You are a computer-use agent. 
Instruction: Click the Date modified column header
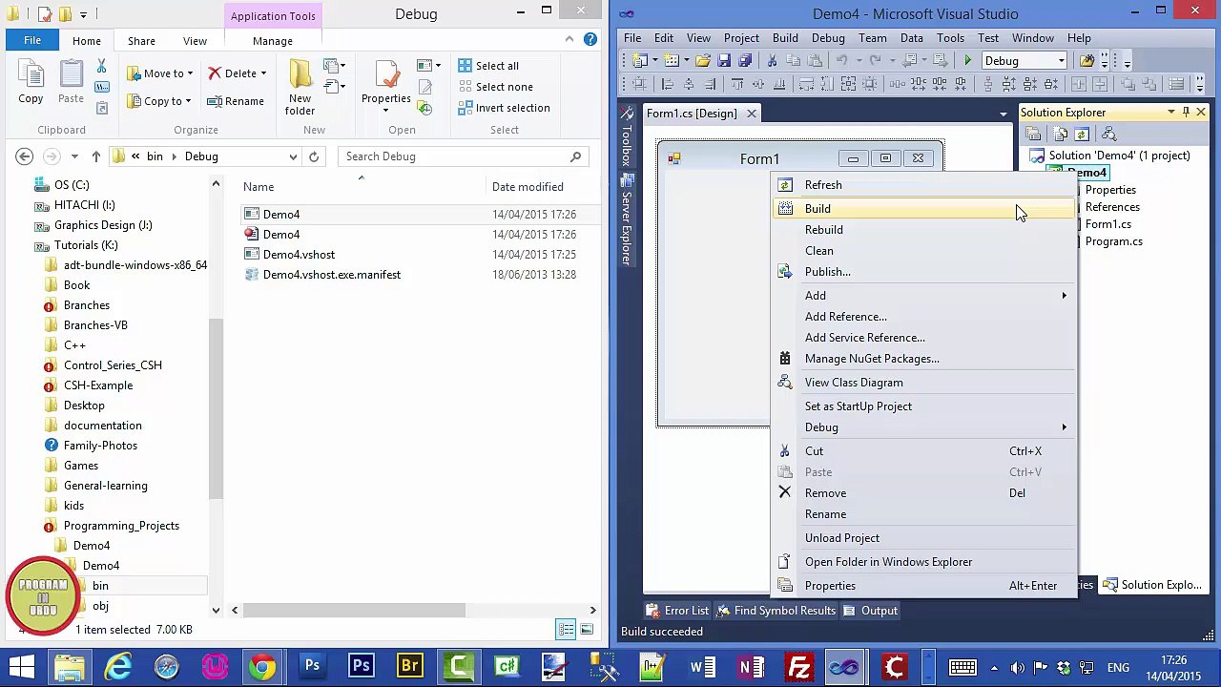click(x=528, y=187)
